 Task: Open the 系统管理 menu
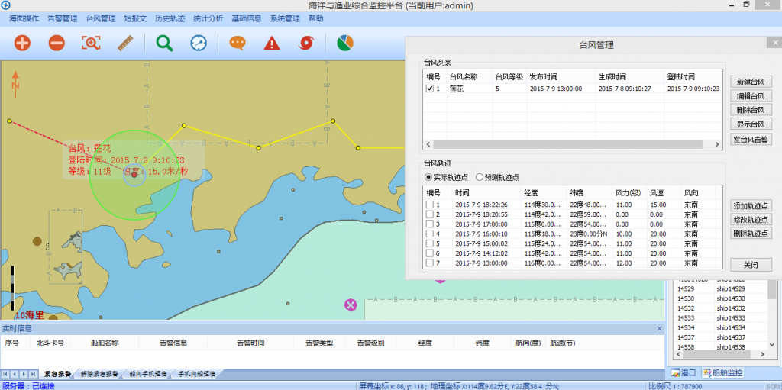click(x=286, y=19)
